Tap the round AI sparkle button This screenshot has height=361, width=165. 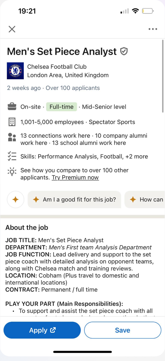(x=16, y=199)
